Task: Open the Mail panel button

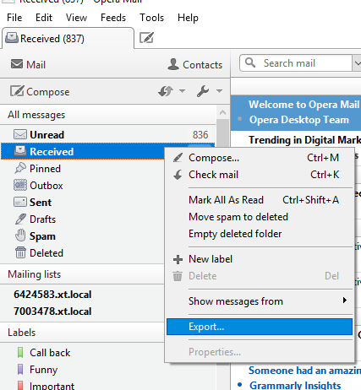Action: click(28, 64)
